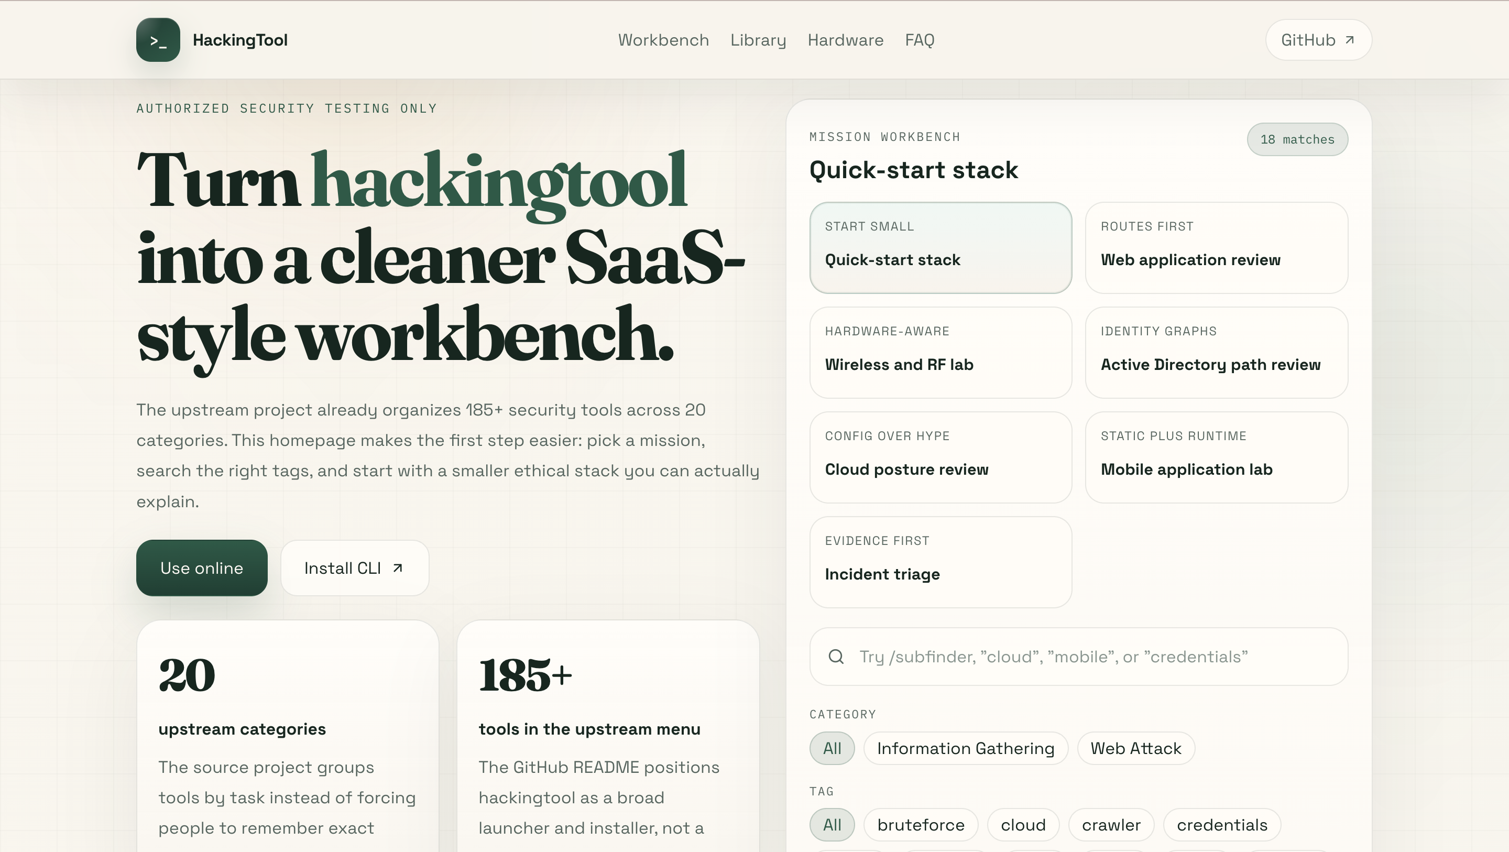Screen dimensions: 1509x852
Task: Select the Incident triage mission card
Action: 941,562
